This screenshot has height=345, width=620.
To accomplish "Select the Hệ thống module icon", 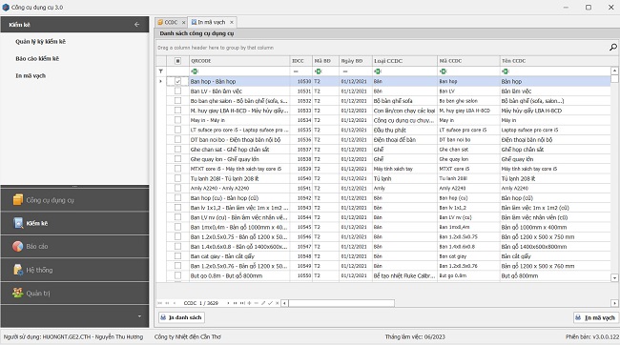I will 18,270.
